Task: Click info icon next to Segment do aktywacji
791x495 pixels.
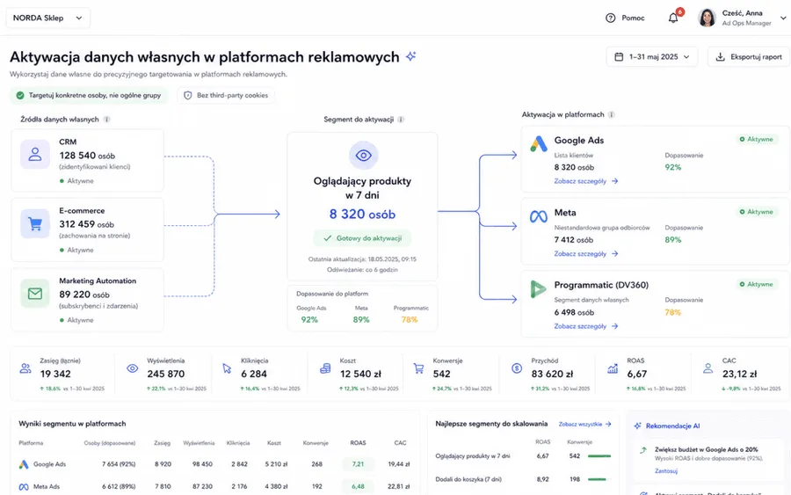Action: [x=401, y=120]
